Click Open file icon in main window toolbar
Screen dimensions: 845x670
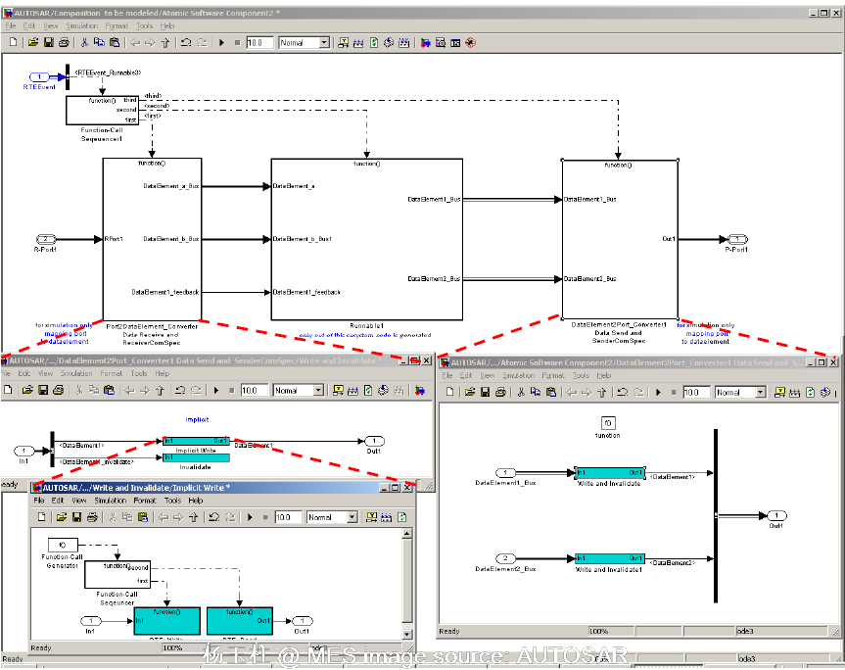(33, 42)
